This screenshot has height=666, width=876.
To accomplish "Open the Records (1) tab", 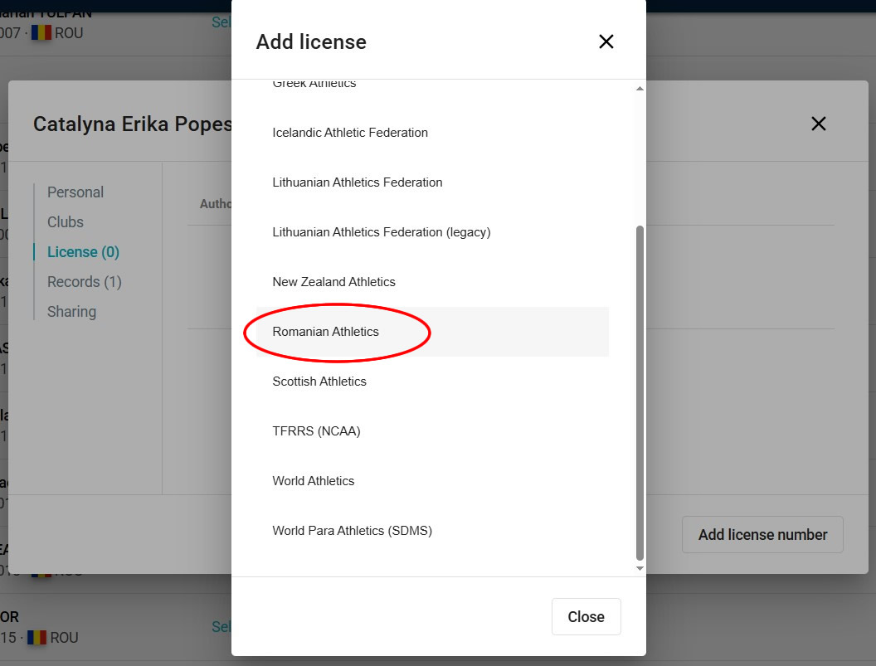I will [x=85, y=282].
